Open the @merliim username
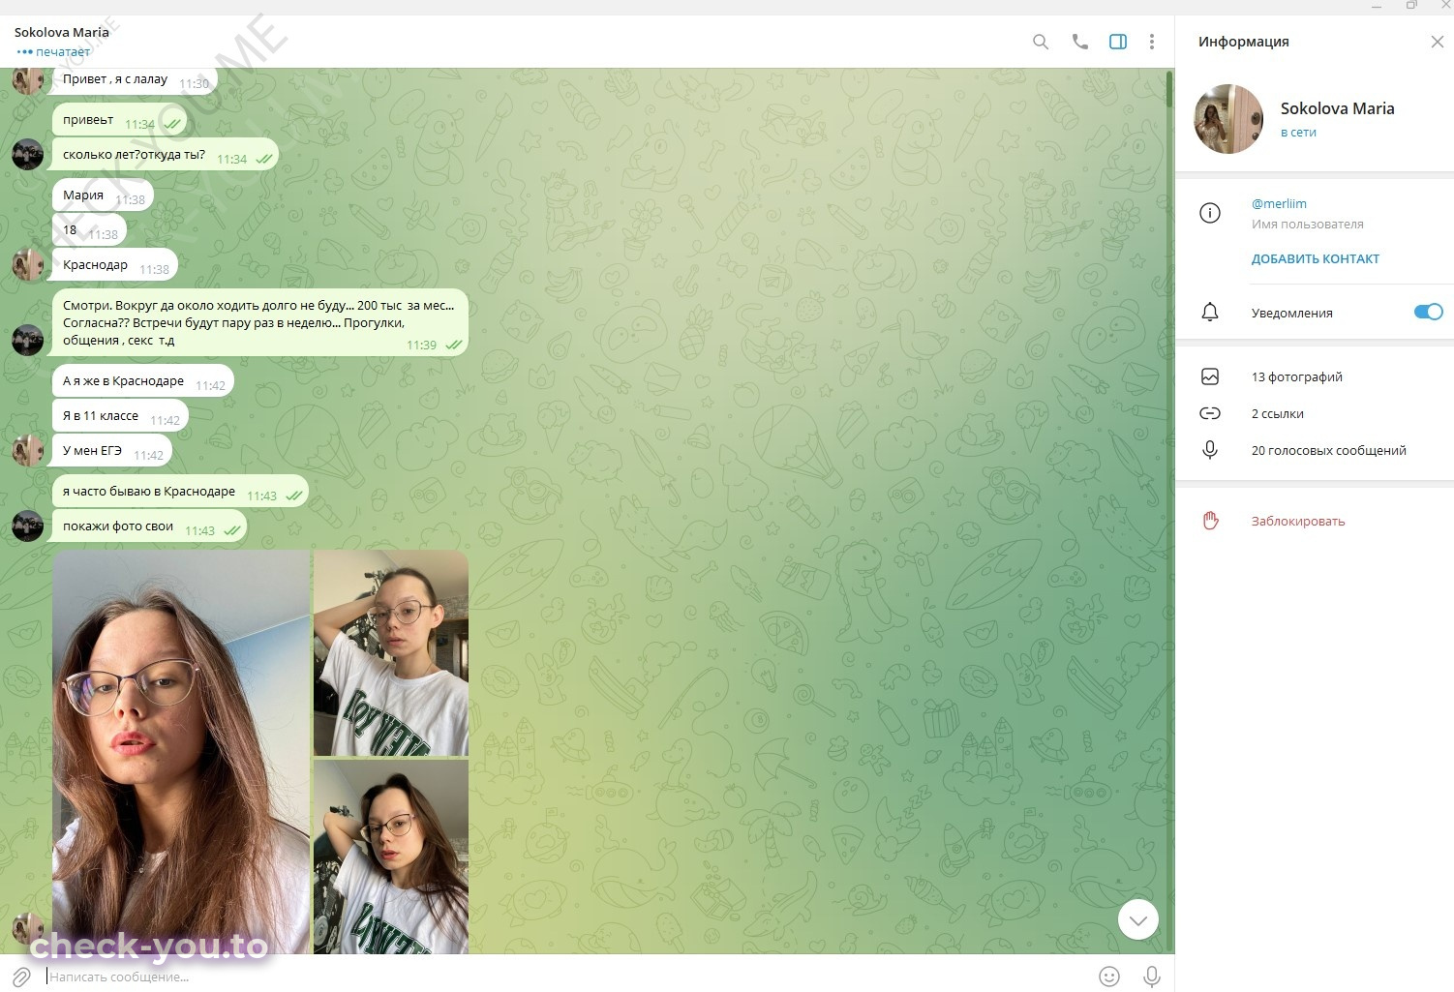Image resolution: width=1454 pixels, height=992 pixels. coord(1279,203)
